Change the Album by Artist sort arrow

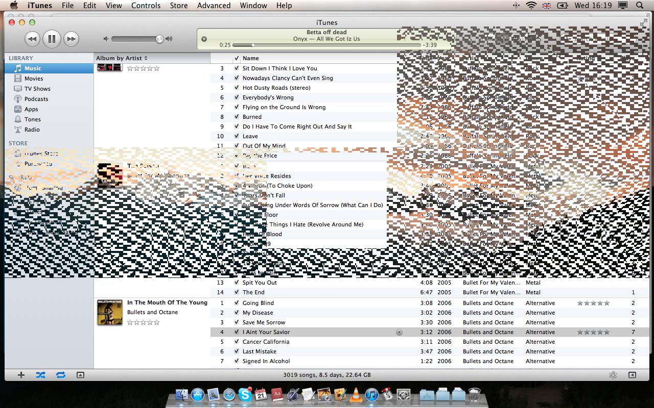[146, 58]
